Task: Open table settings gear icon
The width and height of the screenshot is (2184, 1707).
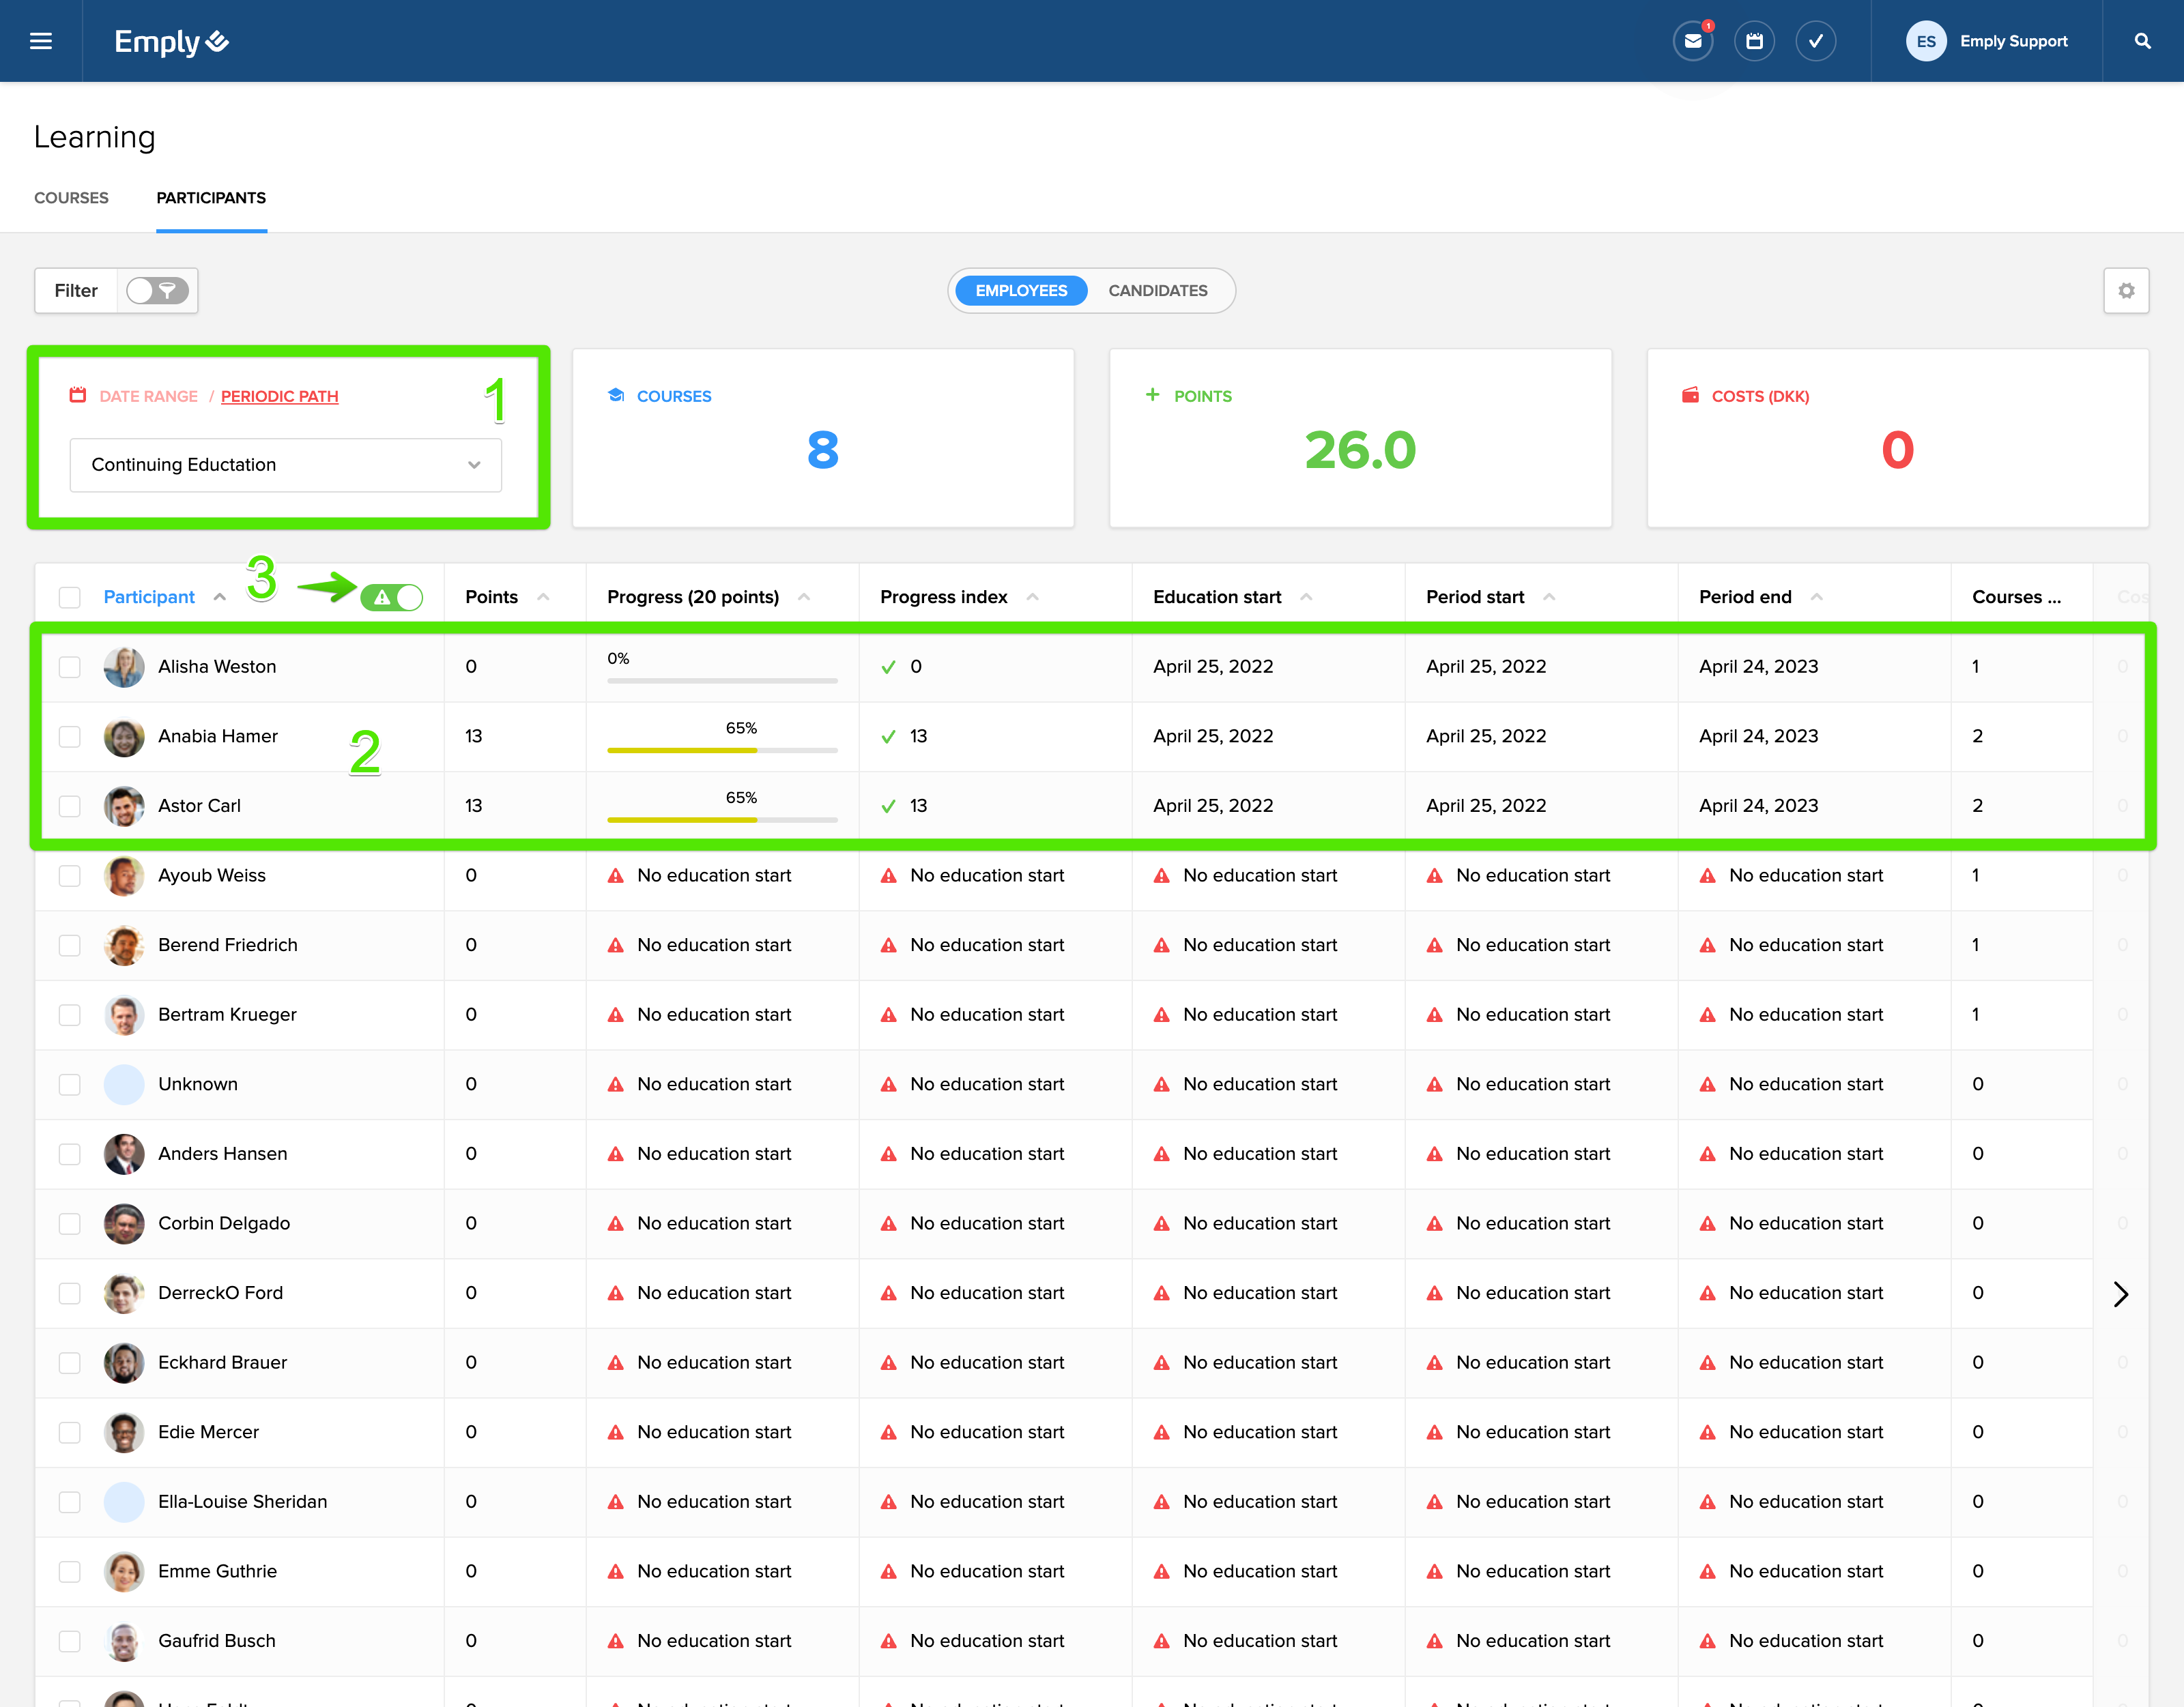Action: click(x=2126, y=291)
